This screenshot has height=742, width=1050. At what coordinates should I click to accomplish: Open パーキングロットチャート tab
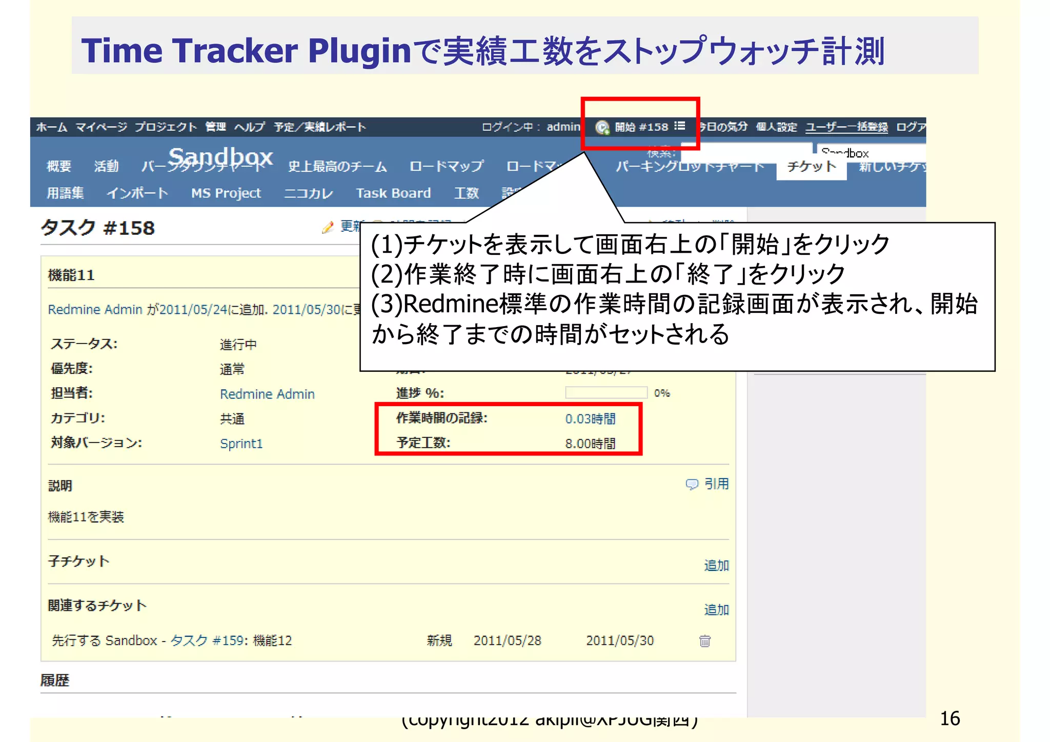(690, 166)
